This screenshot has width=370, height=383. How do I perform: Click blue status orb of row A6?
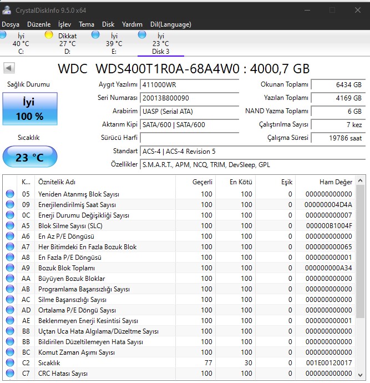pos(10,236)
